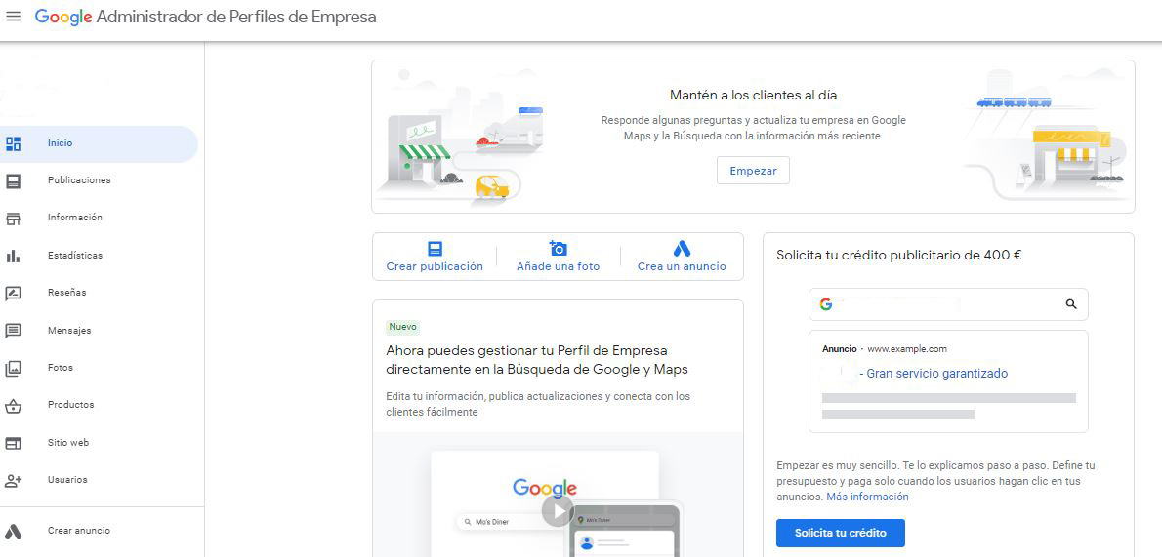Screen dimensions: 1162x557
Task: Click the Reseñas review icon
Action: pyautogui.click(x=14, y=293)
